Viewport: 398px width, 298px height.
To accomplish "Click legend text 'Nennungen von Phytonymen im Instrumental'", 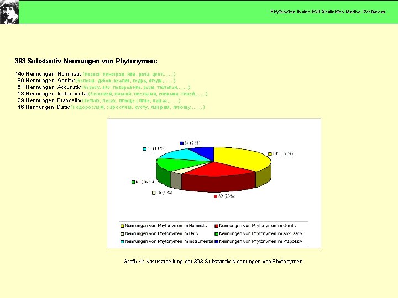I will click(169, 241).
